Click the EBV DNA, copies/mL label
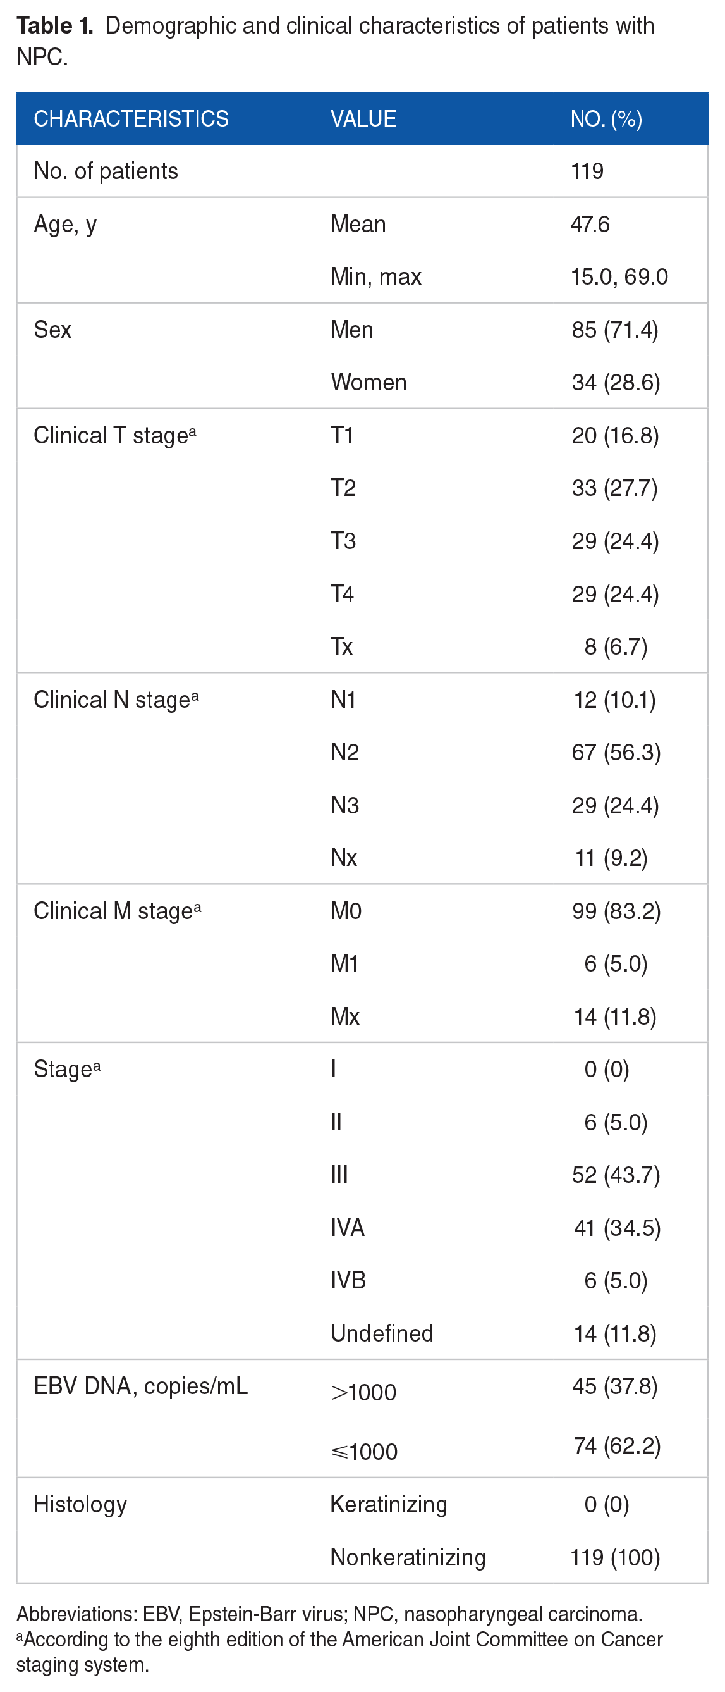The height and width of the screenshot is (1692, 725). (141, 1386)
